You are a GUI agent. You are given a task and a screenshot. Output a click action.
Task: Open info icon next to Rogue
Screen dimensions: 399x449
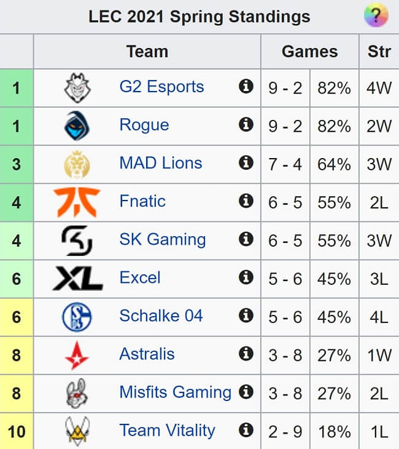coord(246,125)
